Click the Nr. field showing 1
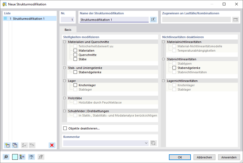243x163 pixels. click(x=67, y=20)
